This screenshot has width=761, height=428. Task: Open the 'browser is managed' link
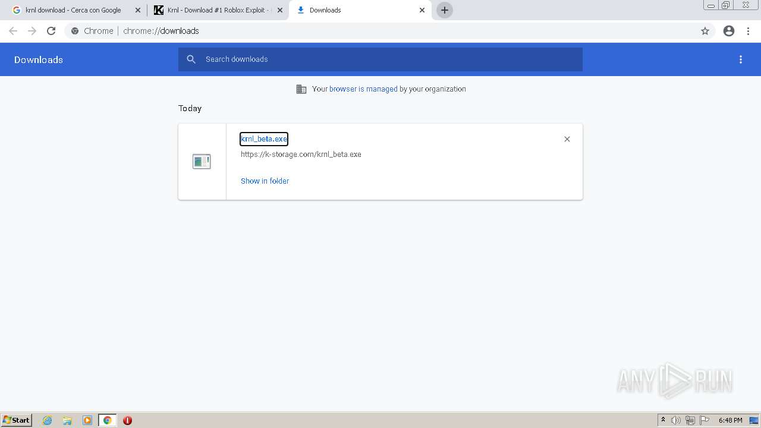click(x=363, y=89)
